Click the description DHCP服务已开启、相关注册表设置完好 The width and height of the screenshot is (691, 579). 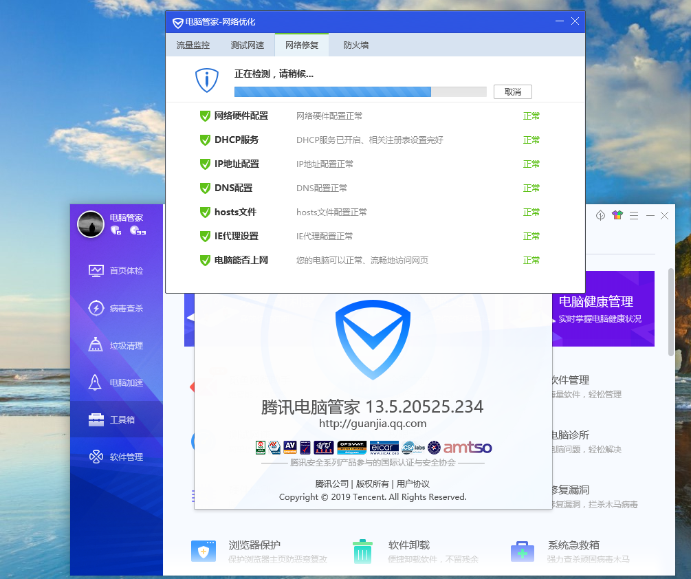370,140
